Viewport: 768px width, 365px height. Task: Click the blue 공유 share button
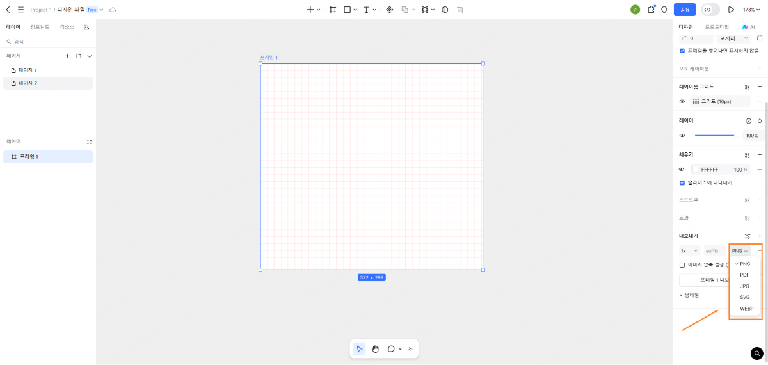[x=685, y=10]
